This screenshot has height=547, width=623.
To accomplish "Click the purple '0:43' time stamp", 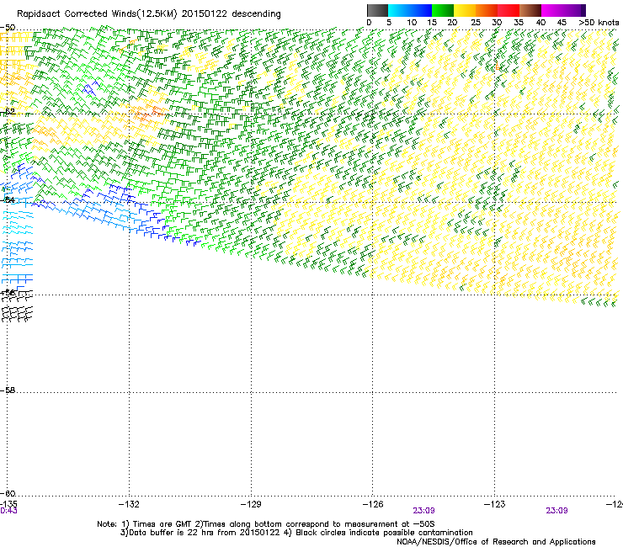I will (x=8, y=511).
